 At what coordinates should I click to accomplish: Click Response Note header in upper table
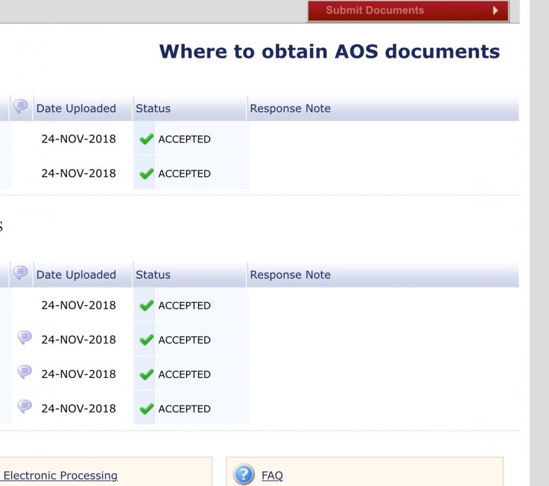290,109
